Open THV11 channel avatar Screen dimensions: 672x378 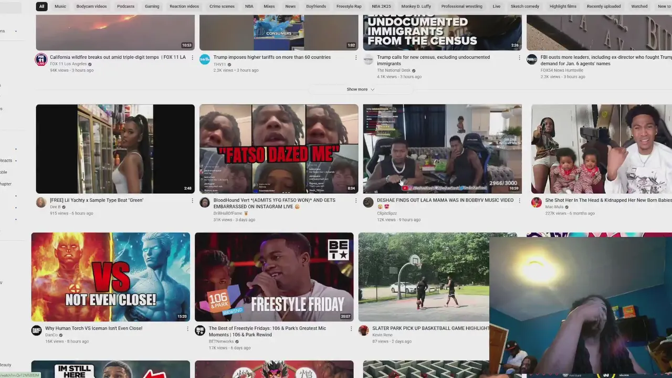point(205,59)
